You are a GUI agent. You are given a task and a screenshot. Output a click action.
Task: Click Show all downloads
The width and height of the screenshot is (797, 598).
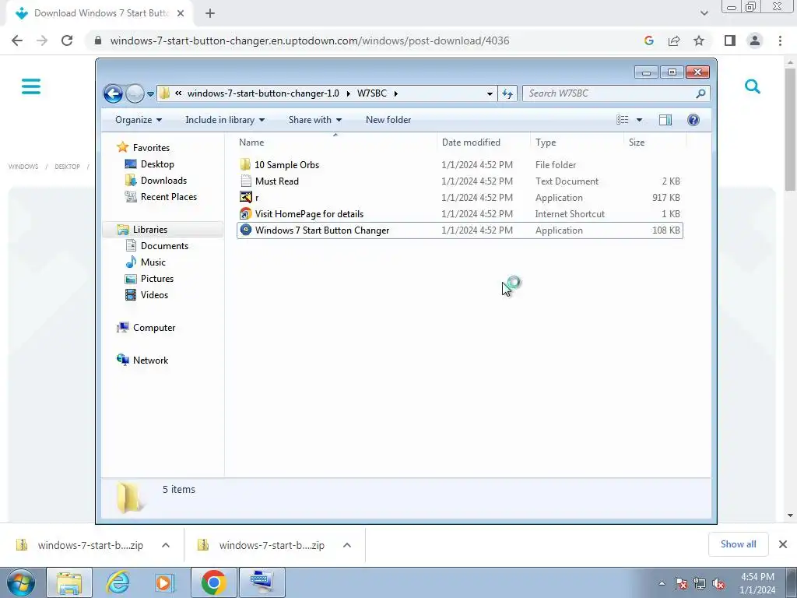(738, 544)
